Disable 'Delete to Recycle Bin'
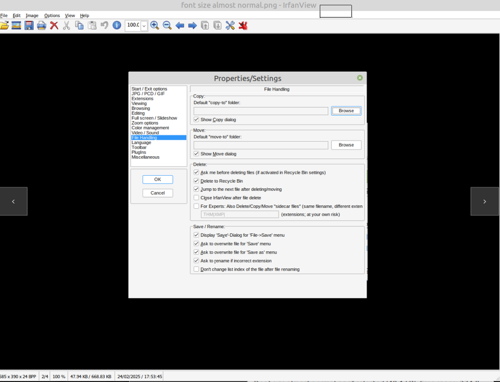The width and height of the screenshot is (500, 382). (196, 181)
